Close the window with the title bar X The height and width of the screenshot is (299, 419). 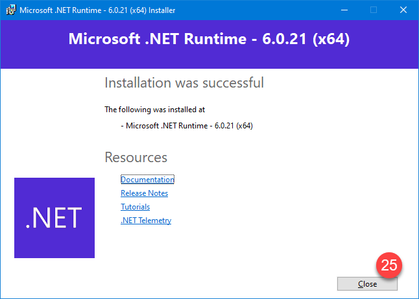(403, 10)
